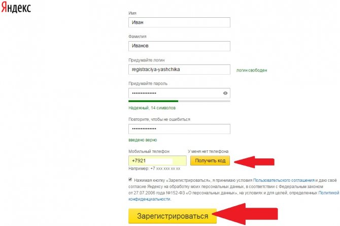Open the Пользовательского соглашения link

[x=284, y=180]
